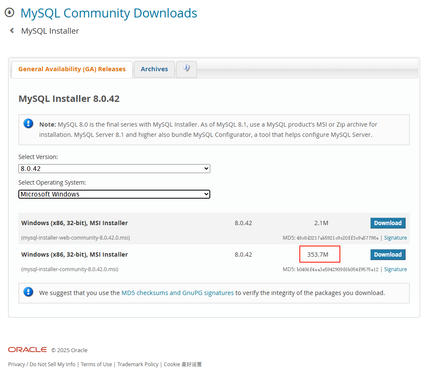Click MD5 hash of the full community installer
Image resolution: width=435 pixels, height=379 pixels.
coord(337,269)
